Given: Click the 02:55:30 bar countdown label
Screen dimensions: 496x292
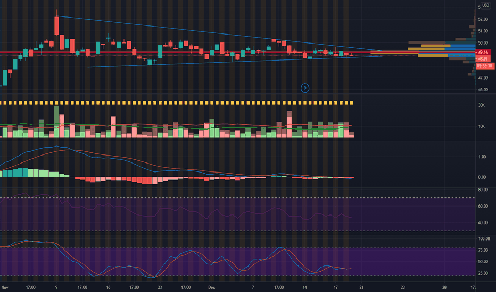Looking at the screenshot, I should coord(484,66).
